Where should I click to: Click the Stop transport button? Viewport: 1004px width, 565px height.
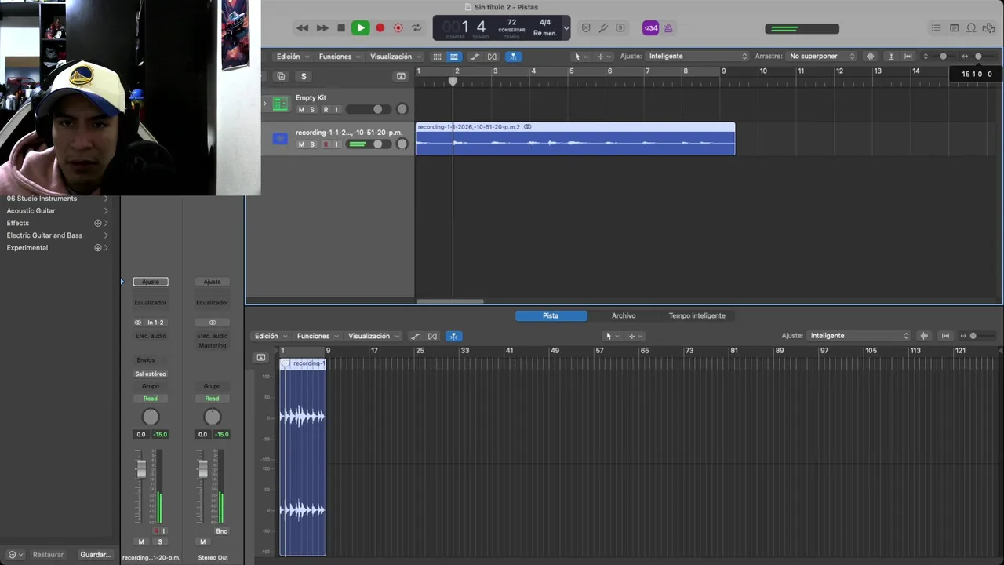(341, 28)
